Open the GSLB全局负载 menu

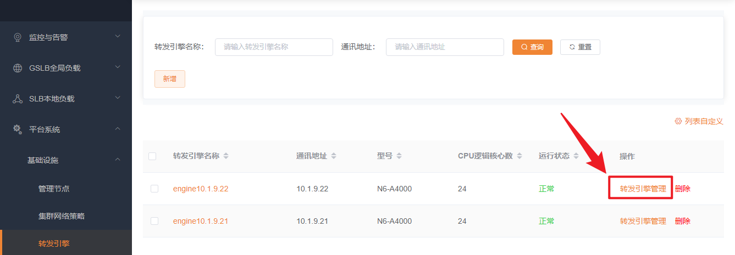(x=66, y=68)
